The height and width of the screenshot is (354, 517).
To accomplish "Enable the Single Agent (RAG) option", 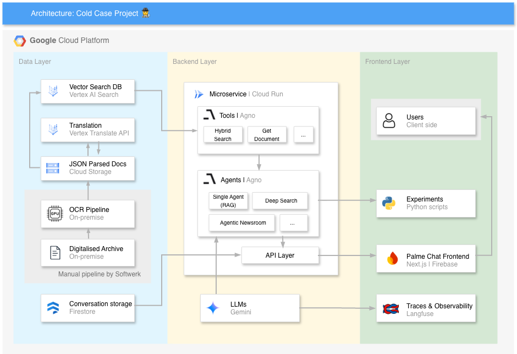I will tap(228, 201).
